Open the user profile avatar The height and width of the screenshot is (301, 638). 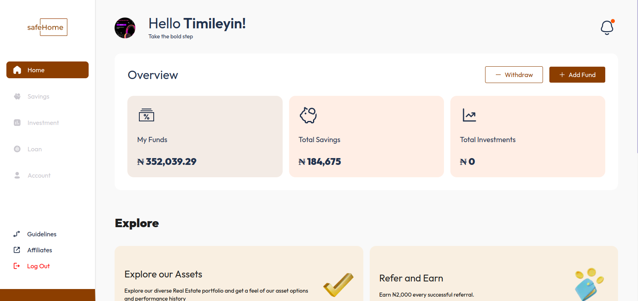pyautogui.click(x=125, y=28)
